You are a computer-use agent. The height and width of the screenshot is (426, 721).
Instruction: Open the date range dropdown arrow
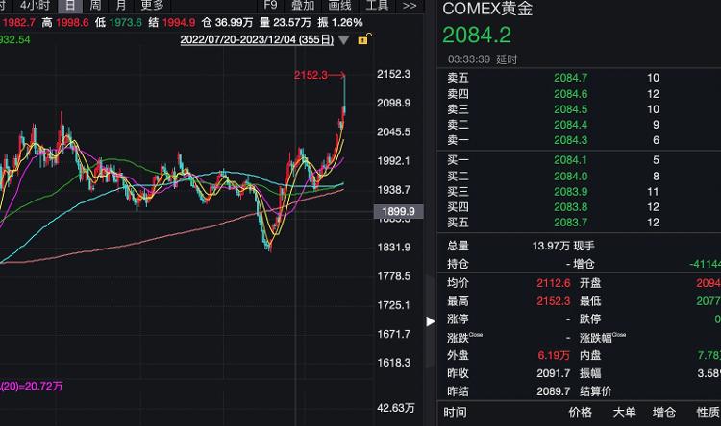[x=343, y=40]
